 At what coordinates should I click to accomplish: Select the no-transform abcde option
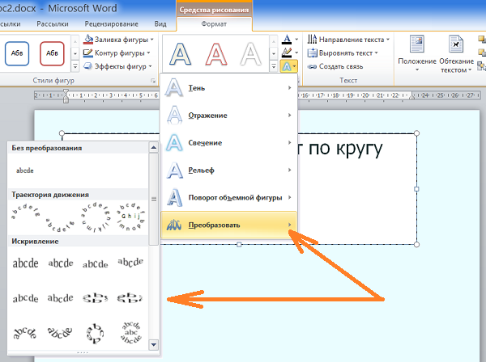tap(25, 170)
